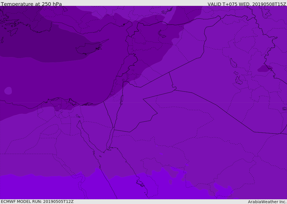The width and height of the screenshot is (287, 204).
Task: Click the 'VALID T+075 WED. 20190508T15Z' label
Action: 247,4
